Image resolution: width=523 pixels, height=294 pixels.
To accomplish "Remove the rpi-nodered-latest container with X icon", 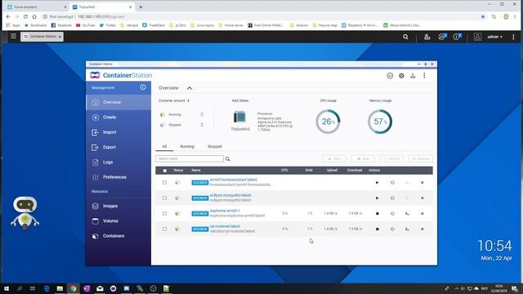I will [x=422, y=229].
